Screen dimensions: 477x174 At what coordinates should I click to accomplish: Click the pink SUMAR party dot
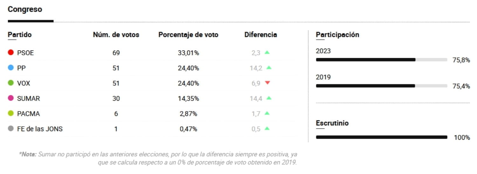[x=11, y=98]
